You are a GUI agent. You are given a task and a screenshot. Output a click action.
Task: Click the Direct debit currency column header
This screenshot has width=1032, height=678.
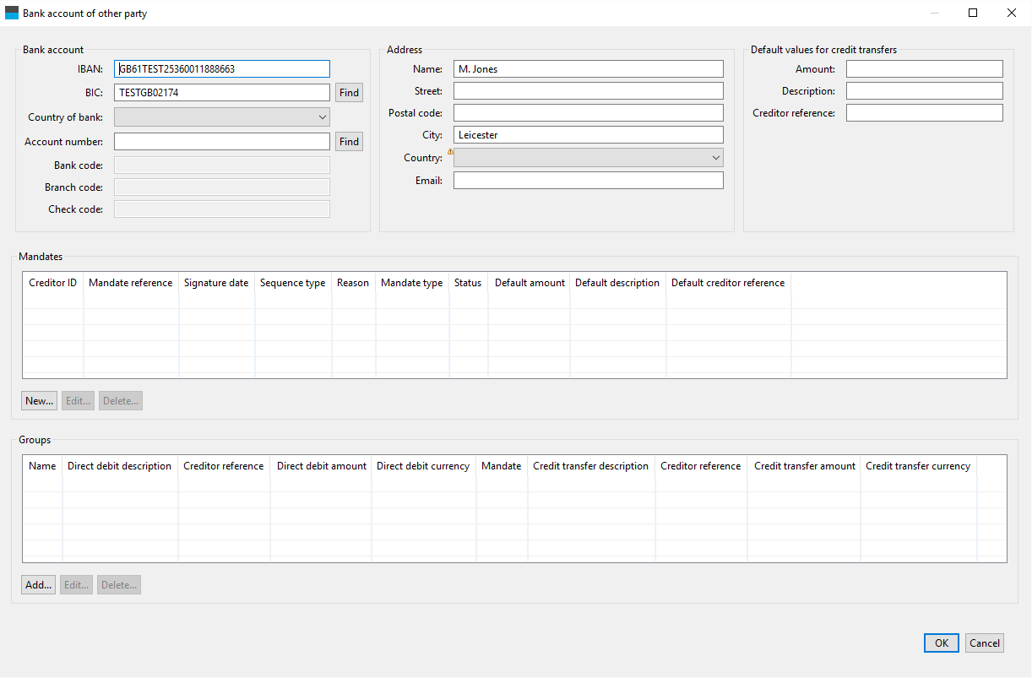423,466
